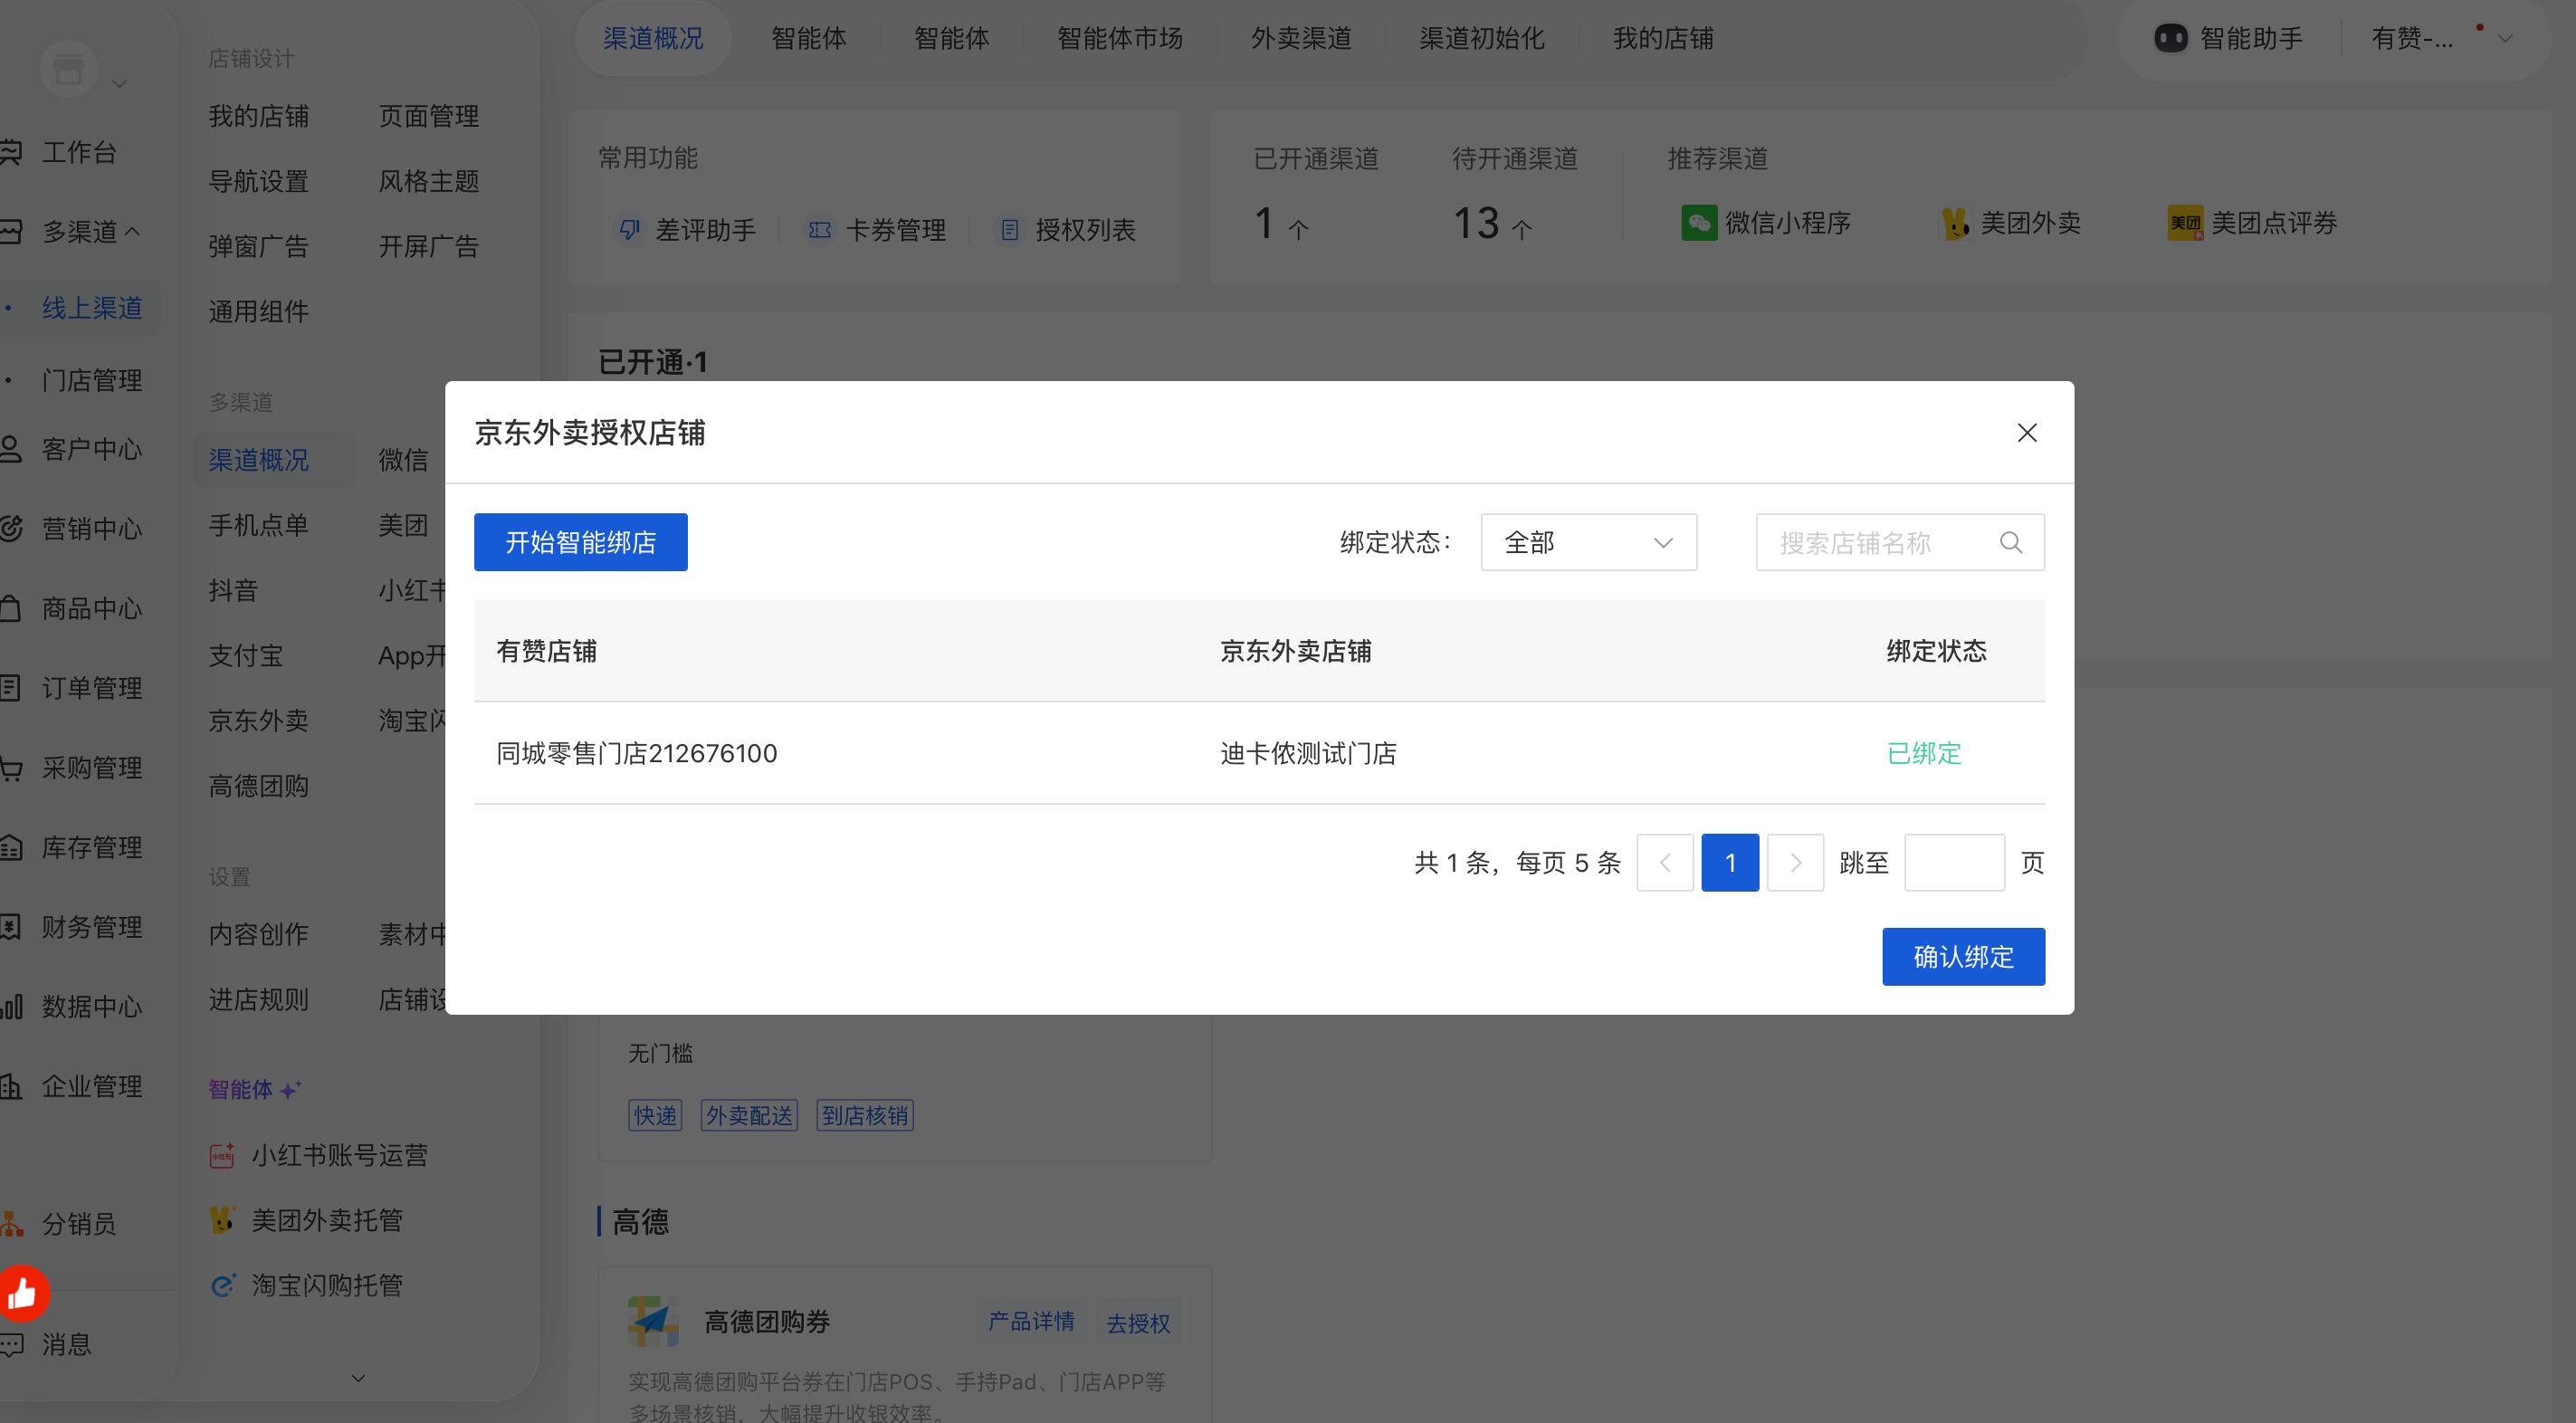
Task: Go to previous page in dialog pagination
Action: point(1665,862)
